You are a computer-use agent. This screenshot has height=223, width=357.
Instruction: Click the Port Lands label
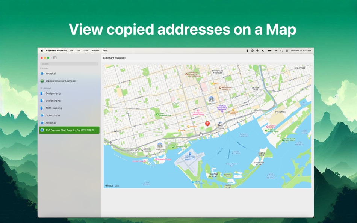[280, 112]
